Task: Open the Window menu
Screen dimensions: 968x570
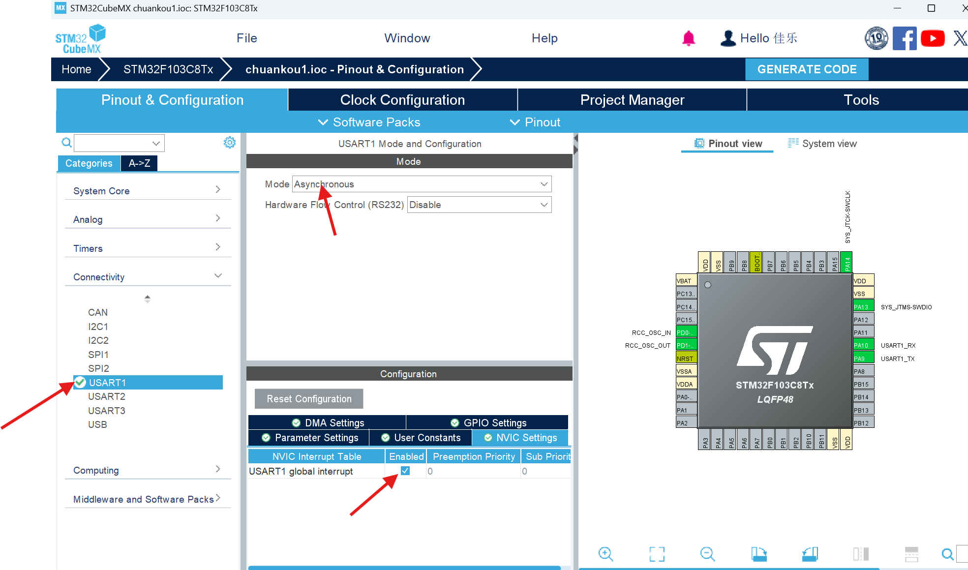Action: (407, 38)
